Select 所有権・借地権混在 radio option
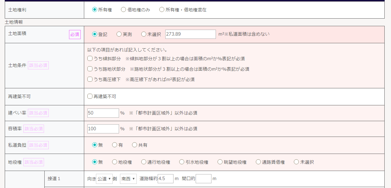The image size is (391, 188). 162,10
